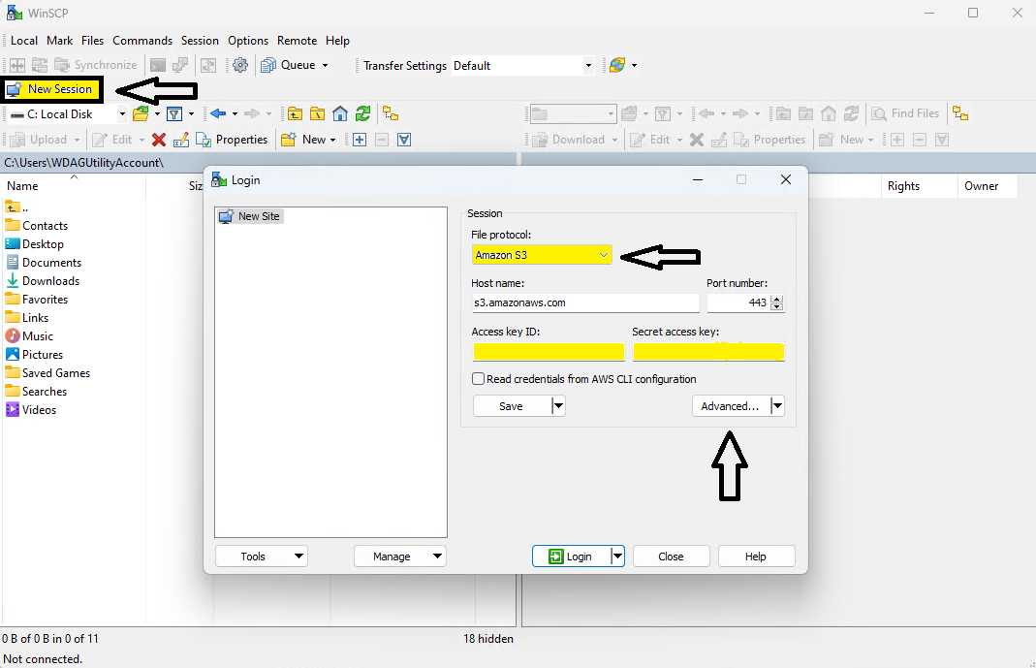This screenshot has height=668, width=1036.
Task: Click the grayed Find Files button
Action: (905, 113)
